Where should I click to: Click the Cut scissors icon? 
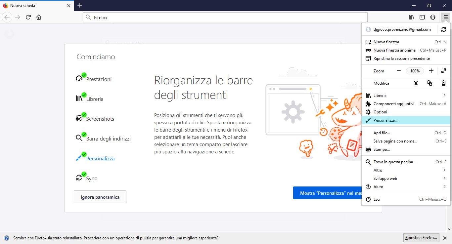pyautogui.click(x=416, y=83)
